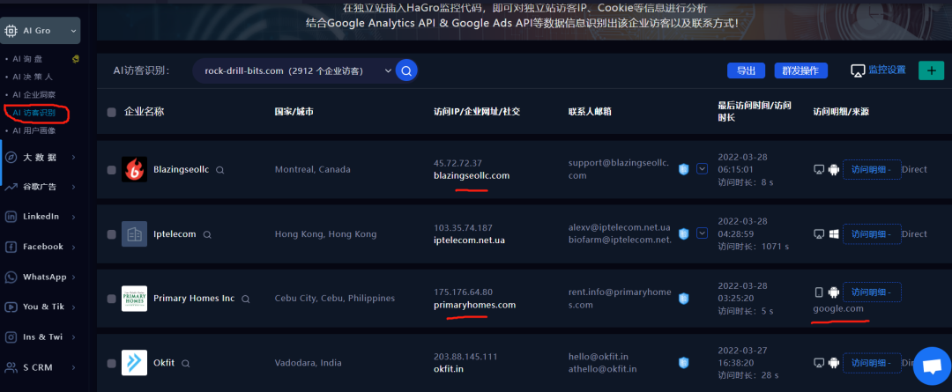Expand email dropdown in Blazingseollc row
The image size is (952, 392).
pos(702,169)
